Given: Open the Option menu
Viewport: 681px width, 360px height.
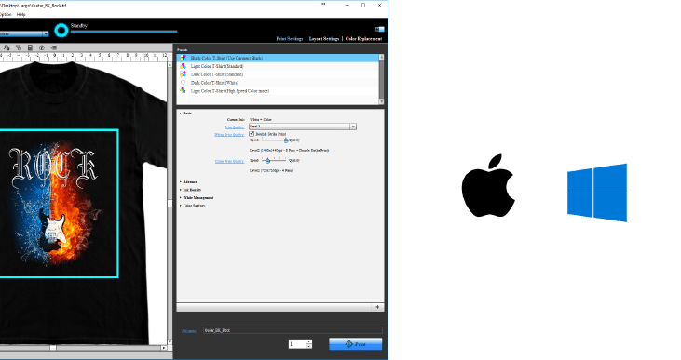Looking at the screenshot, I should [x=6, y=14].
